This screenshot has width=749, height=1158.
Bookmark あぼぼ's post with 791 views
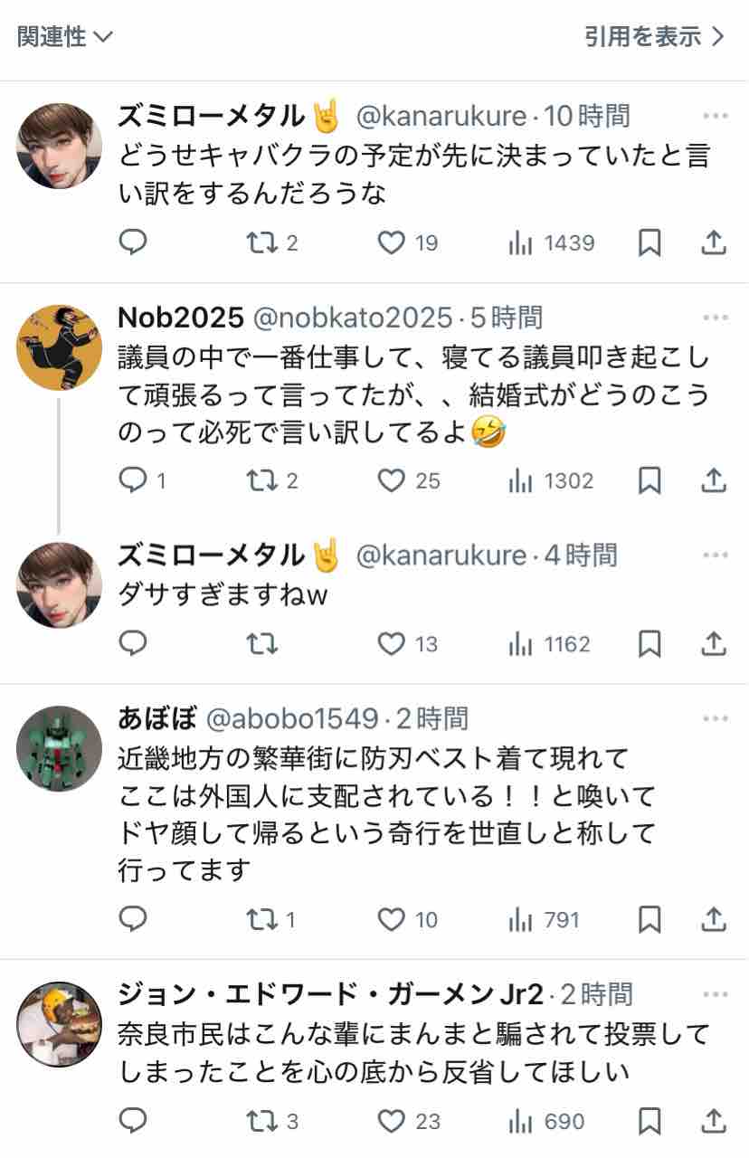[649, 920]
